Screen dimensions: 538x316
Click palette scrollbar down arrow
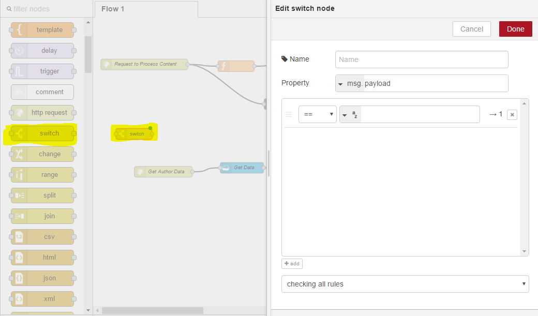pos(88,310)
